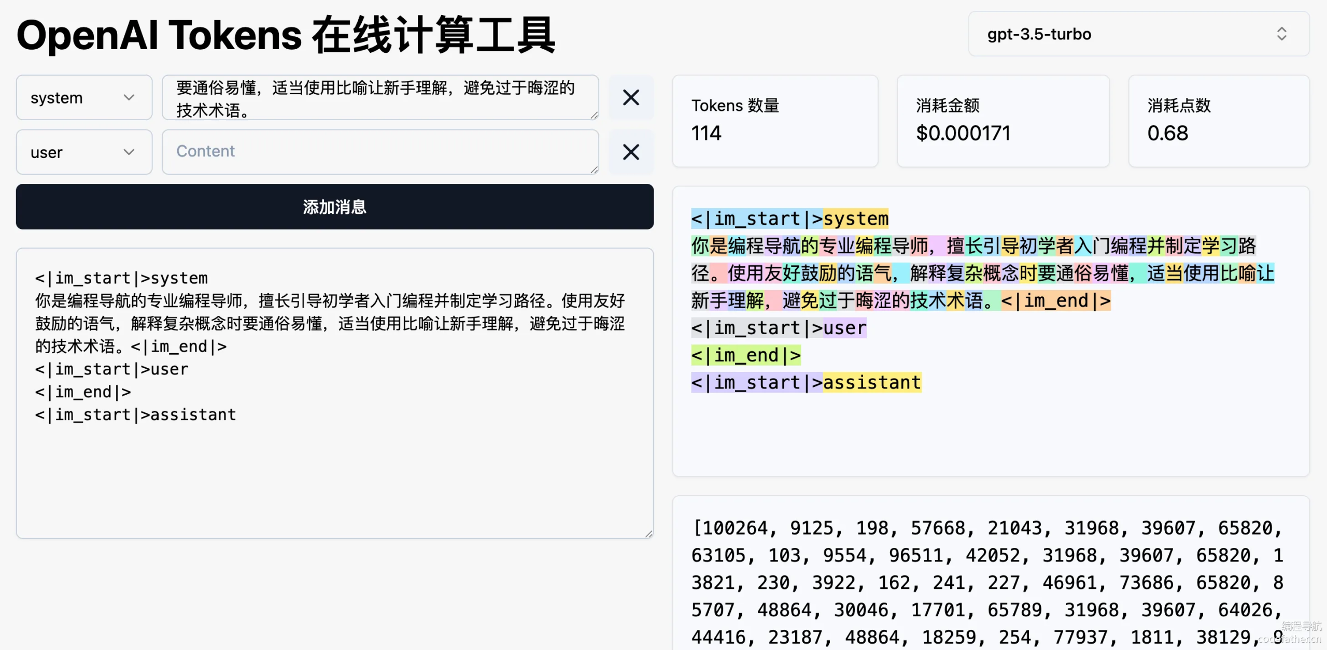This screenshot has height=650, width=1327.
Task: Remove the user message with X icon
Action: (x=631, y=152)
